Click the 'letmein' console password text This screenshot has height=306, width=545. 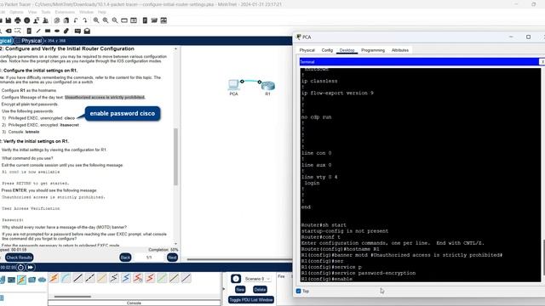pyautogui.click(x=32, y=132)
